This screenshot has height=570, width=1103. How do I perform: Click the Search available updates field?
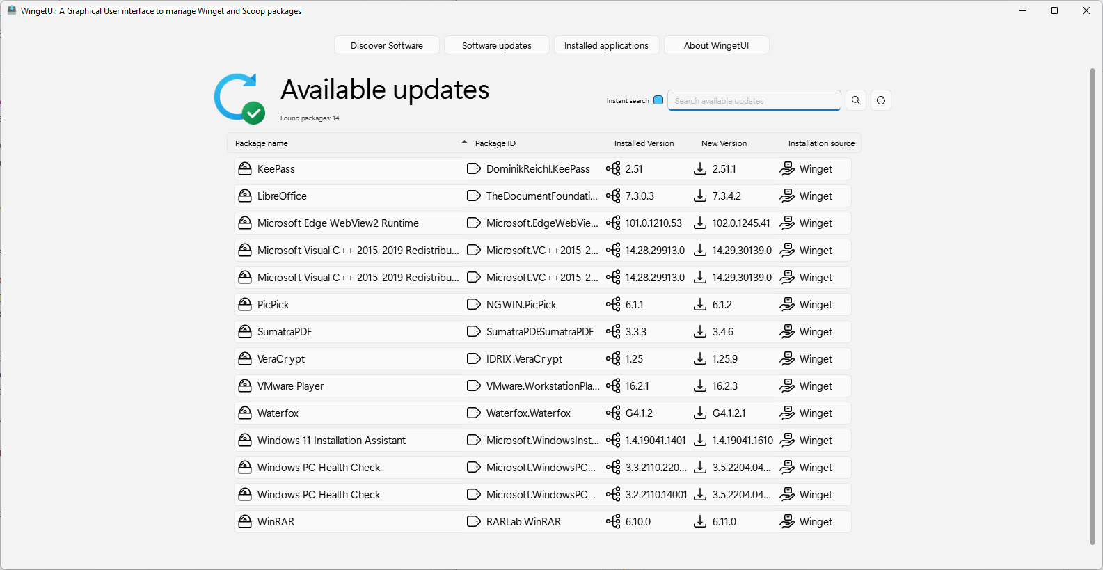tap(754, 100)
